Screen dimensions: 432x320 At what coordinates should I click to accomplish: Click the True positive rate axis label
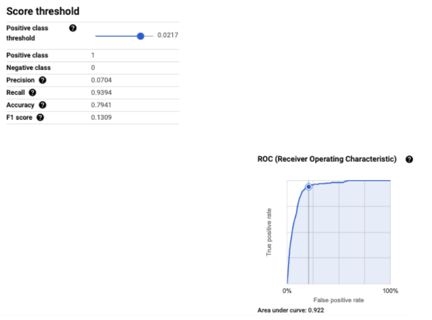(270, 232)
